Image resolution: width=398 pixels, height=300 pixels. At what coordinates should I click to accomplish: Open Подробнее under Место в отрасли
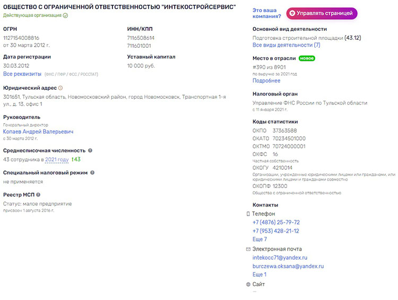pyautogui.click(x=266, y=81)
